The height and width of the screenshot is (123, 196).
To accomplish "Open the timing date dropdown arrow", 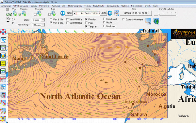I will (74, 13).
